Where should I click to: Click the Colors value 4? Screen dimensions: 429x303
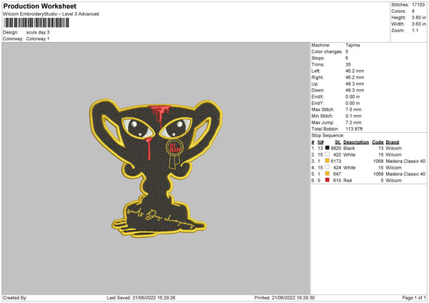click(x=413, y=11)
